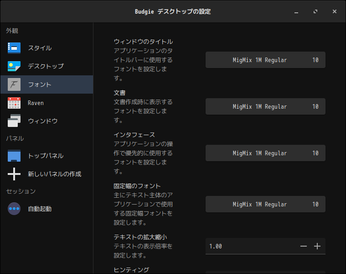The height and width of the screenshot is (274, 346).
Task: Open the Raven calendar icon
Action: click(14, 103)
